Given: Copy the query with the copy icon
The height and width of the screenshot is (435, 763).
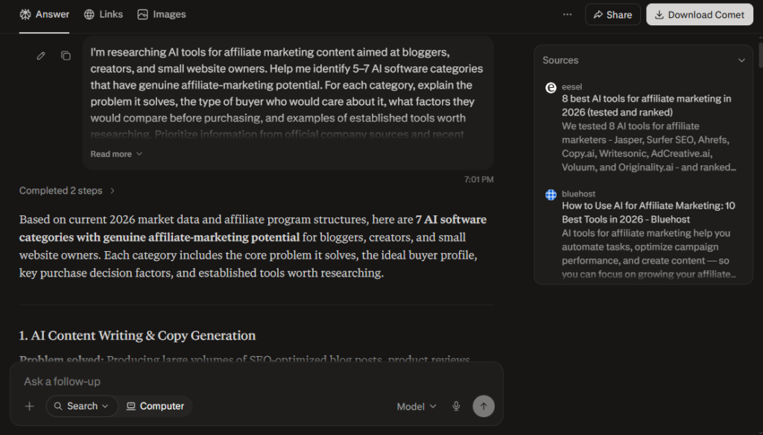Looking at the screenshot, I should pos(66,56).
